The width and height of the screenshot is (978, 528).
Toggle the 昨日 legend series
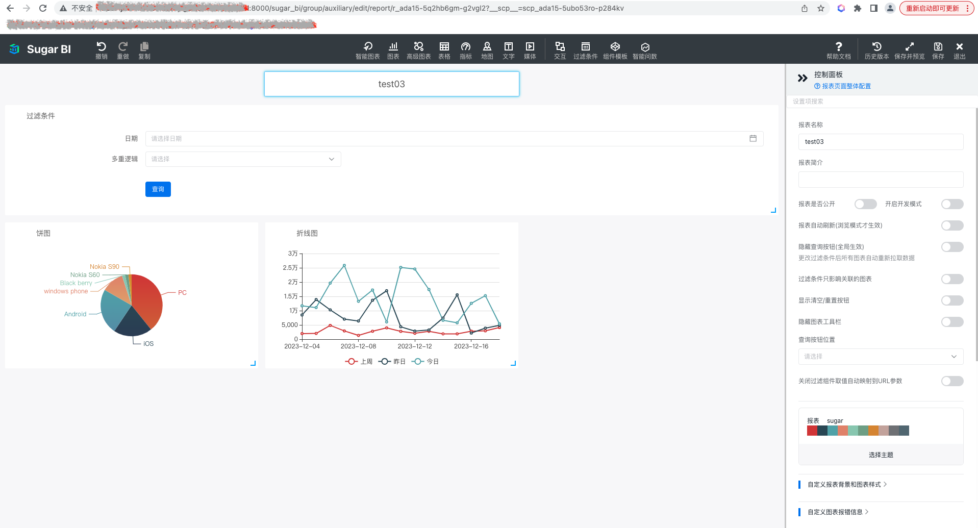pyautogui.click(x=392, y=361)
